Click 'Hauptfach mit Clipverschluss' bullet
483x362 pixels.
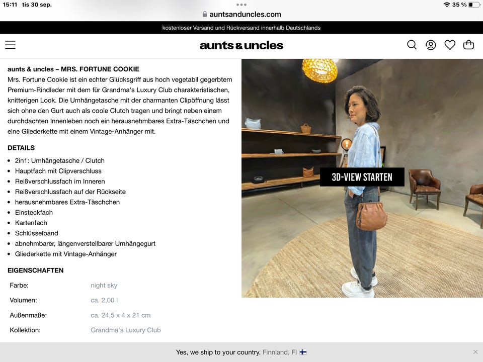click(x=58, y=171)
